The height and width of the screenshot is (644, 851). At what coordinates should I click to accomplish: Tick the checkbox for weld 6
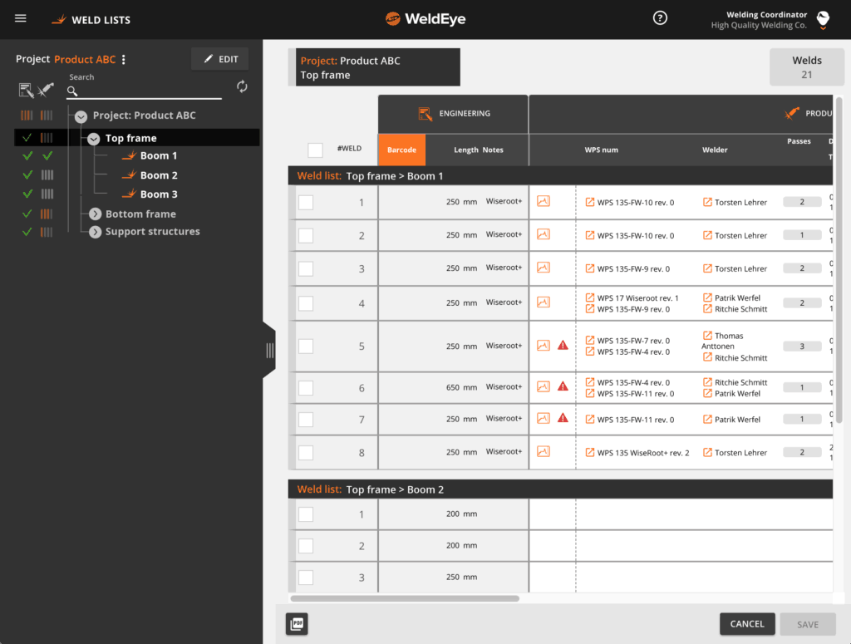pos(305,387)
